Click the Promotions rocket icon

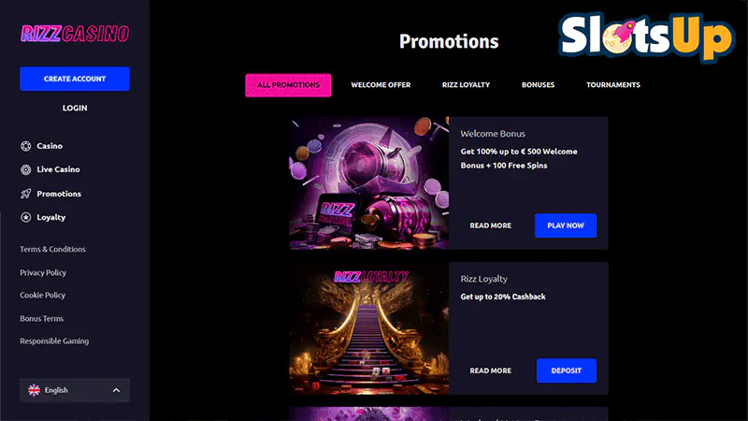[x=26, y=194]
